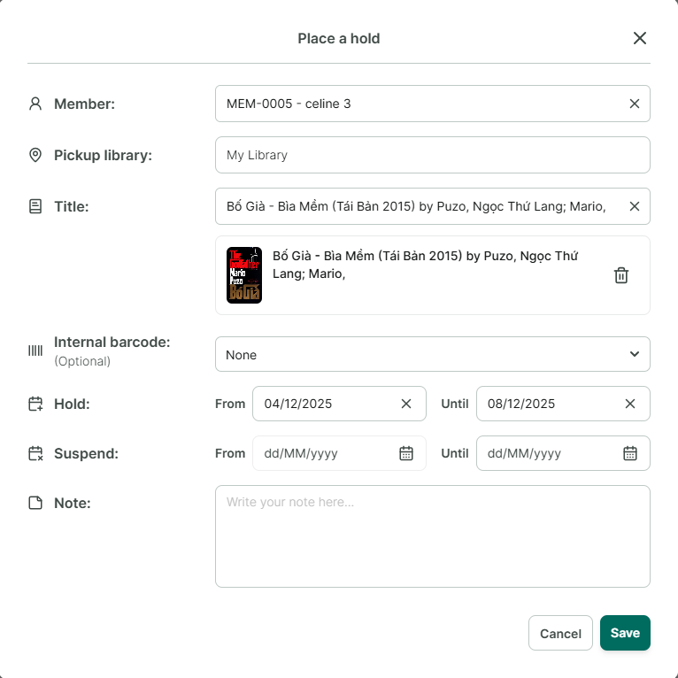Open the Pickup library field
678x678 pixels.
click(433, 155)
